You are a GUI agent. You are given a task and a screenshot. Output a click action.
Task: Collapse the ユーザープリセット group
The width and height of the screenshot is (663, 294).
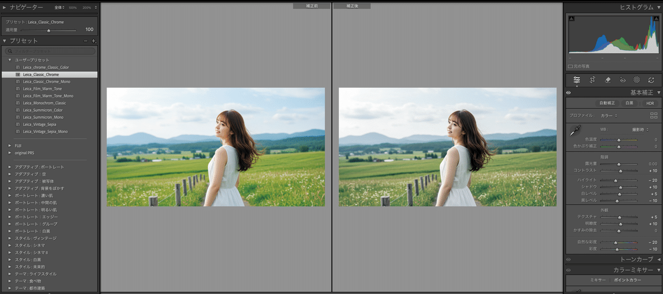[10, 60]
